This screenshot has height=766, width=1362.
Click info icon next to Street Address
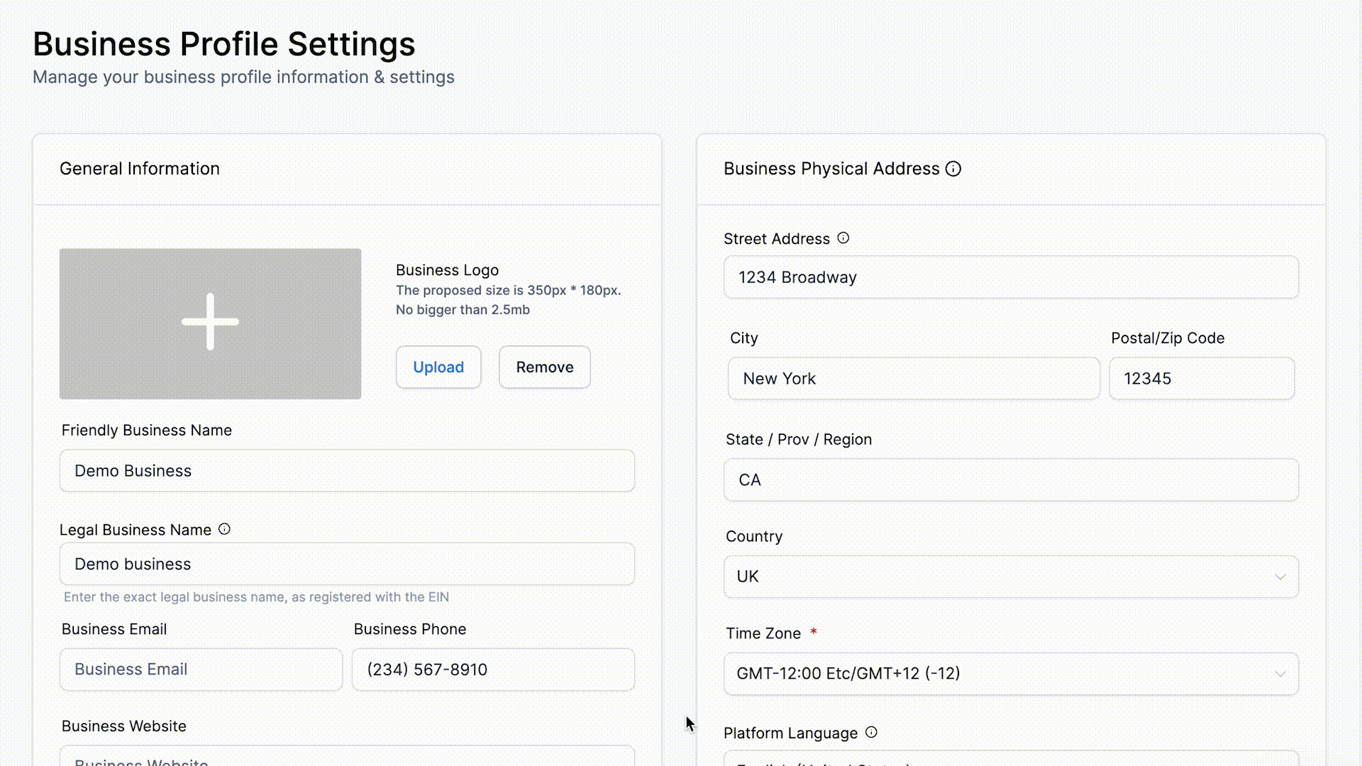(843, 238)
